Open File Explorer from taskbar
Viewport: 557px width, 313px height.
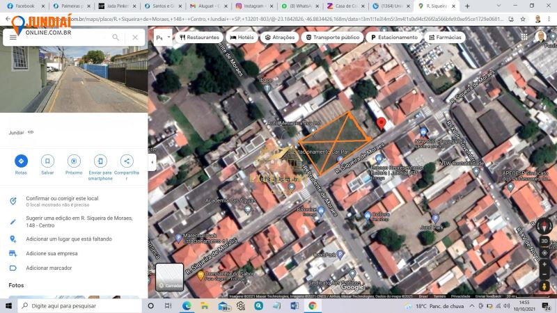pos(205,305)
